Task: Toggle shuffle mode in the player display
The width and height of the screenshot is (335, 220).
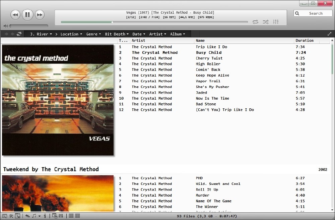Action: tap(266, 22)
